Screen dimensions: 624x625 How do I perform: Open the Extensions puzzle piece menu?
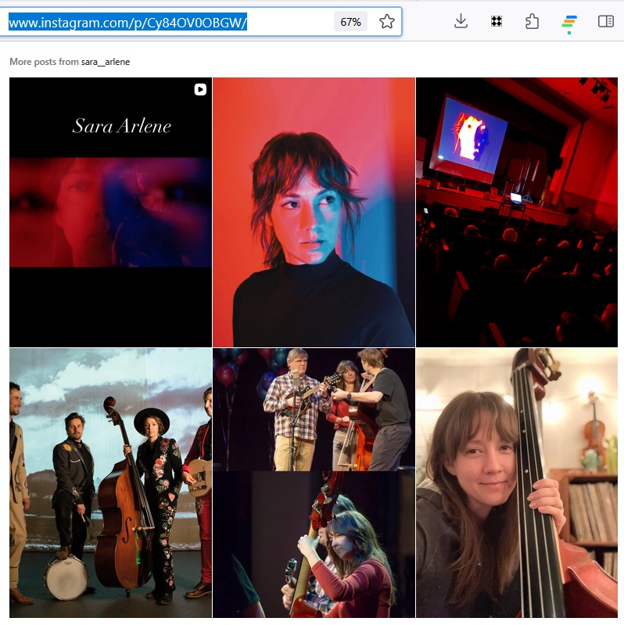point(532,22)
